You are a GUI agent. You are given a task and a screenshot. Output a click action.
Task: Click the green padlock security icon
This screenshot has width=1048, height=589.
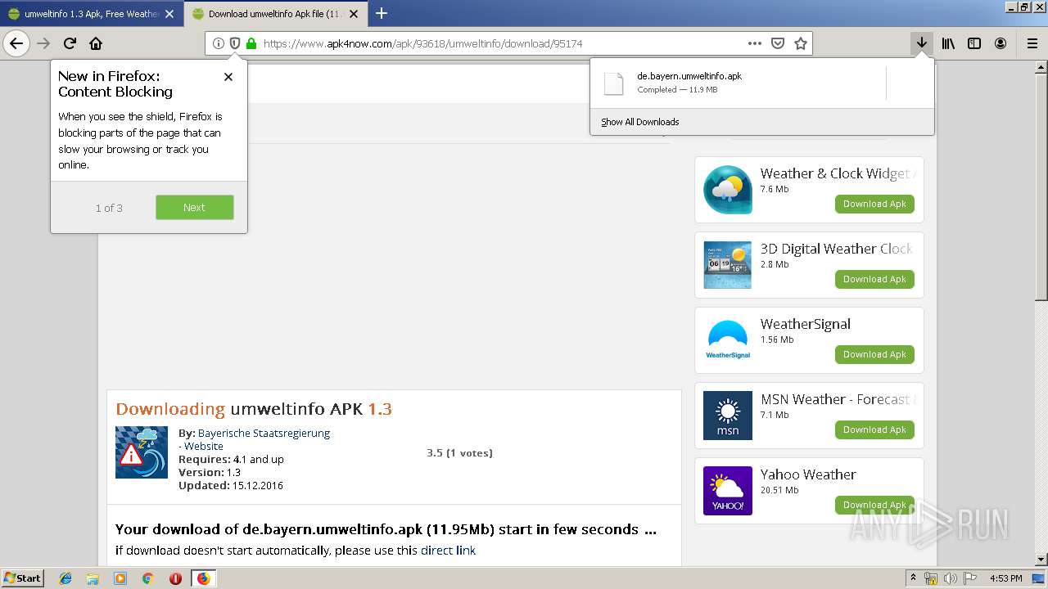pyautogui.click(x=251, y=43)
